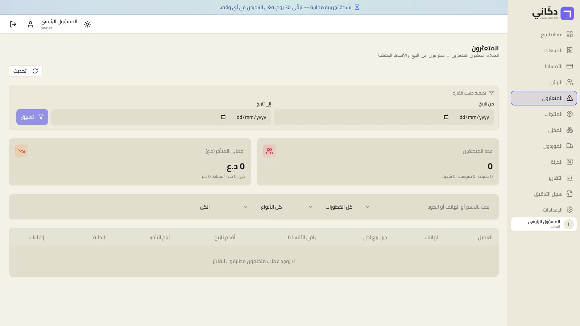Click the التقارير chart icon
This screenshot has width=580, height=326.
click(x=569, y=178)
